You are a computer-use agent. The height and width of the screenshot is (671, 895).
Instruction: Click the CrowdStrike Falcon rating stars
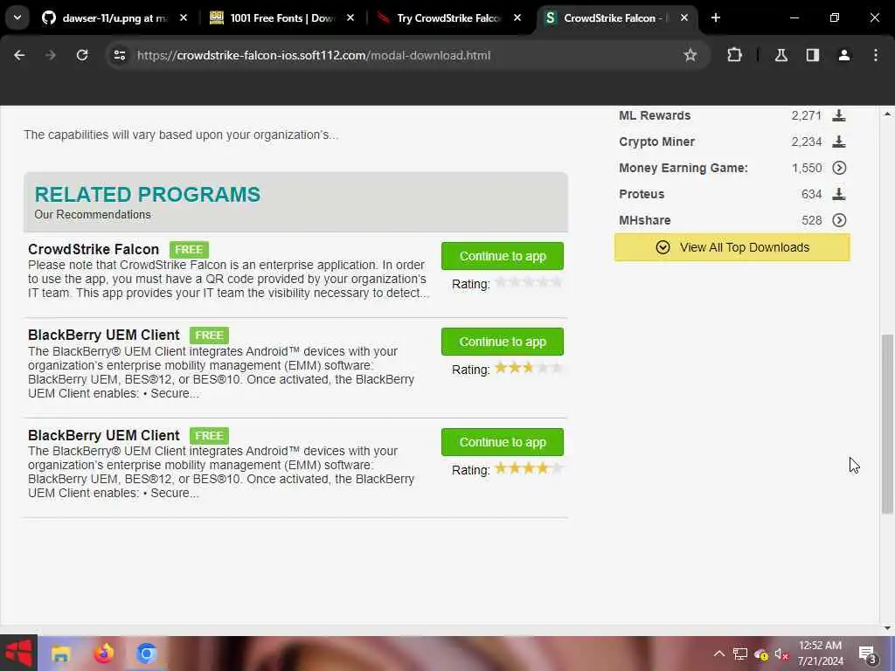pos(529,282)
